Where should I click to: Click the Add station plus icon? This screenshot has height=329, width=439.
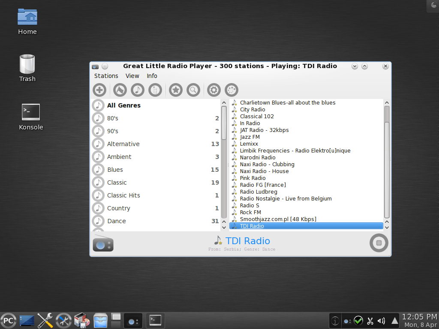[99, 90]
